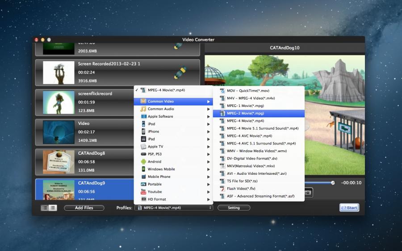Screen dimensions: 402x251
Task: Click the Screen Recorded2013-02-23 1 thumbnail
Action: click(59, 73)
